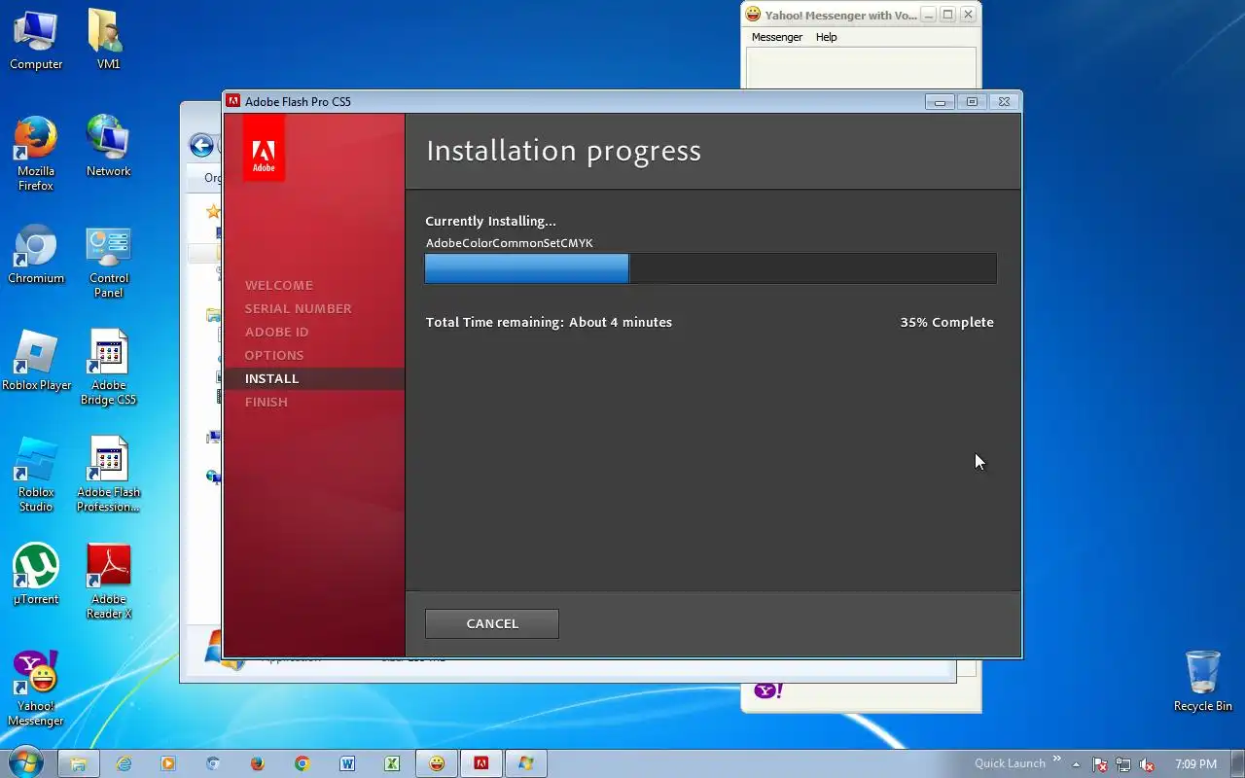The width and height of the screenshot is (1245, 778).
Task: Click the Installation progress heading
Action: pyautogui.click(x=563, y=151)
